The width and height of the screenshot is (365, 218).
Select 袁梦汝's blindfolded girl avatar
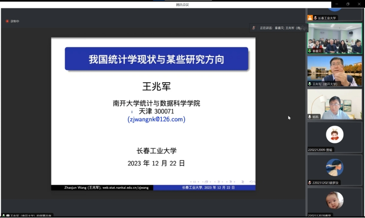335,167
